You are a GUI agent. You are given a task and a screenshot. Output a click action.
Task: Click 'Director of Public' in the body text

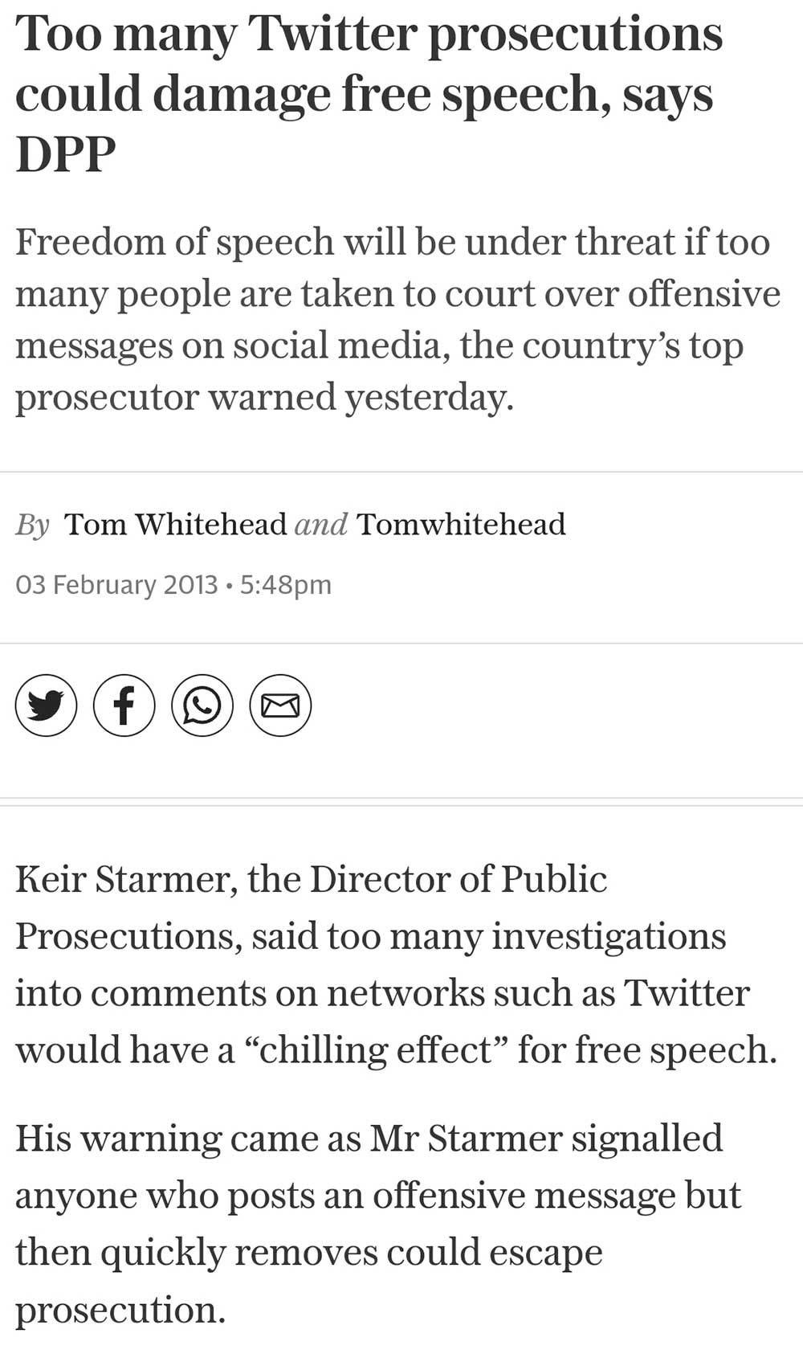(x=458, y=879)
